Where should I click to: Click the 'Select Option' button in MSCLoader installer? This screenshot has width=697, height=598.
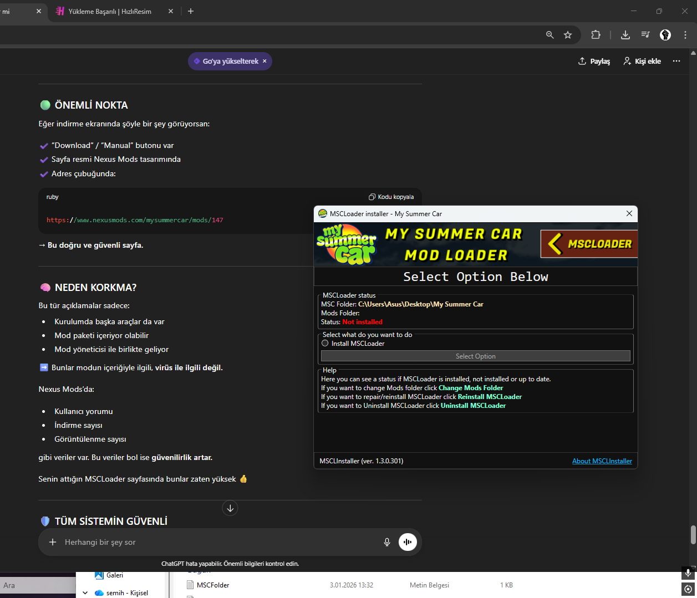(x=476, y=356)
